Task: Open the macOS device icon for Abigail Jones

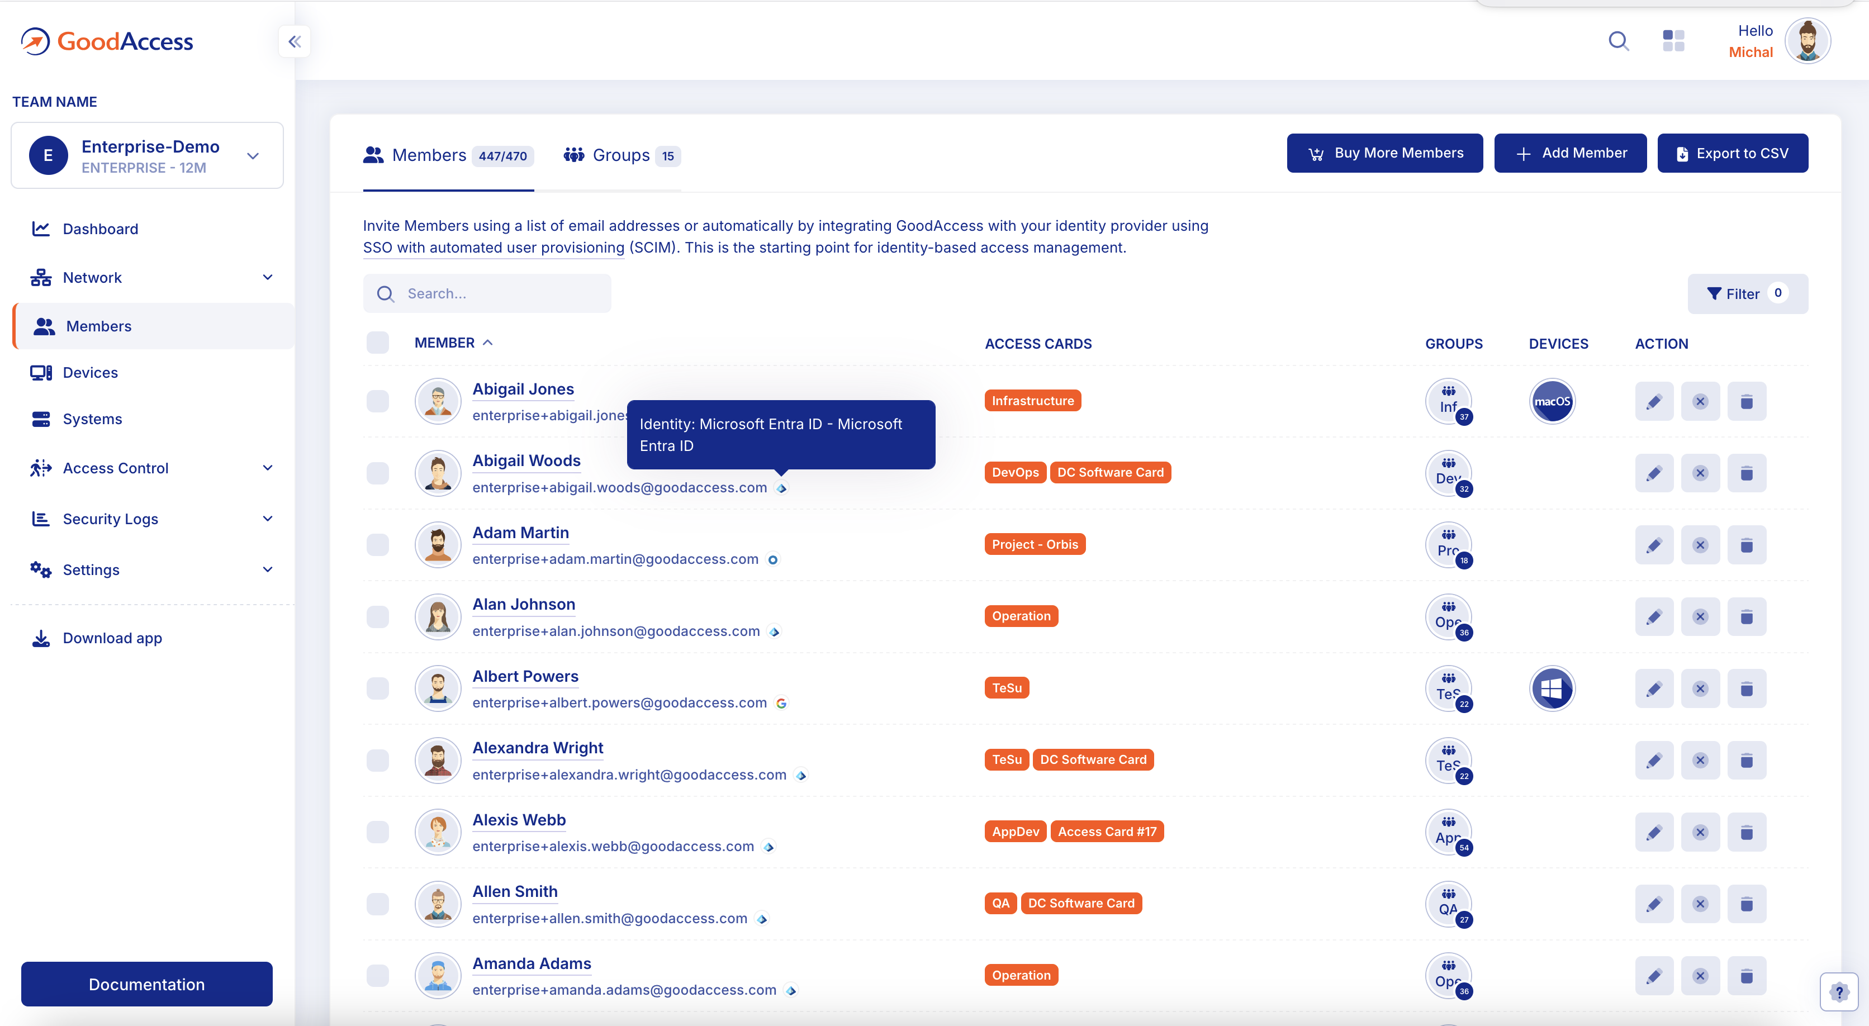Action: tap(1552, 401)
